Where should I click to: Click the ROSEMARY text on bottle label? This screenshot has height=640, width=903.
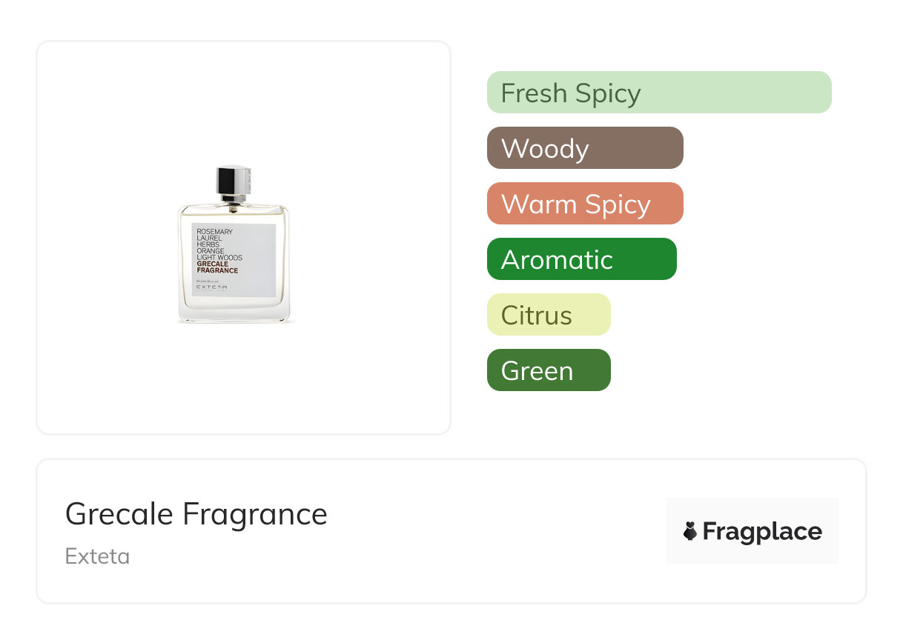[215, 232]
